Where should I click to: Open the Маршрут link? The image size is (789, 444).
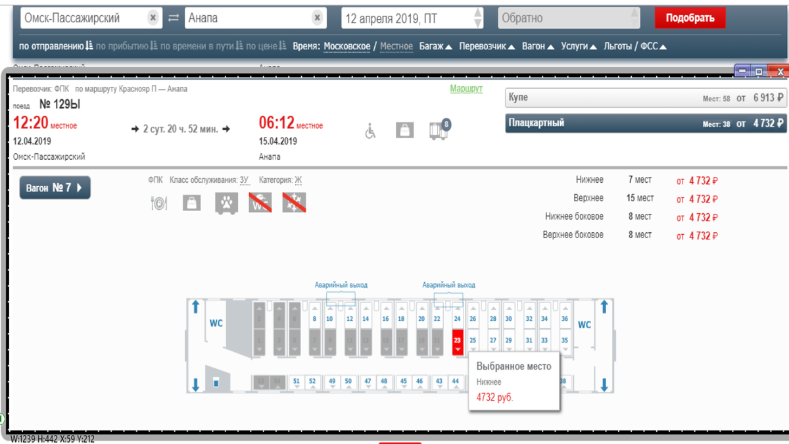[466, 88]
